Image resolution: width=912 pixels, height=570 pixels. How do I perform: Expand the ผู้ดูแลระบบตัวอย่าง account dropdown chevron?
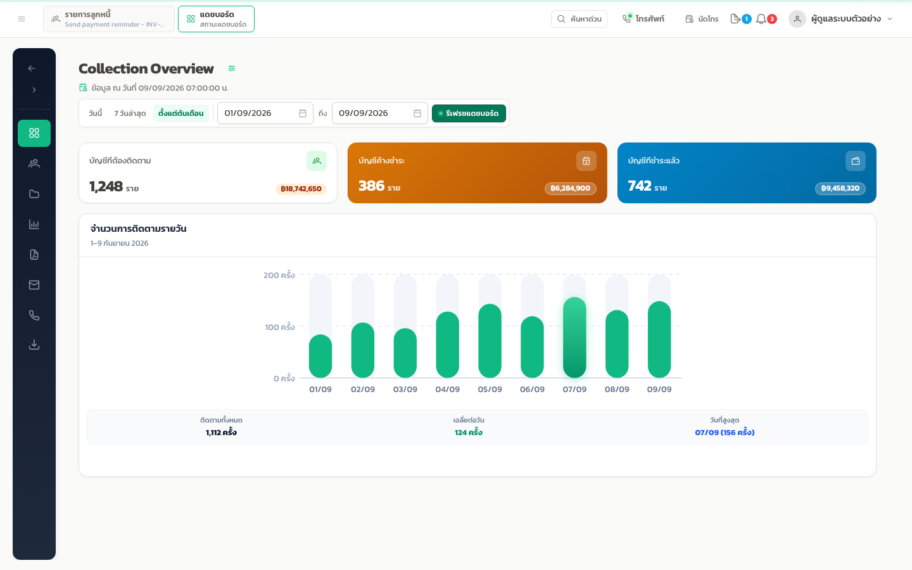click(890, 19)
